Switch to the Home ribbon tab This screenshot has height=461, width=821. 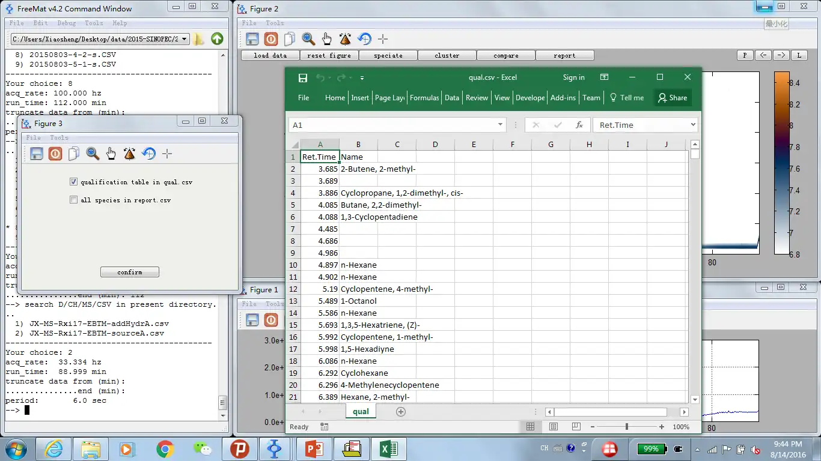pos(335,98)
